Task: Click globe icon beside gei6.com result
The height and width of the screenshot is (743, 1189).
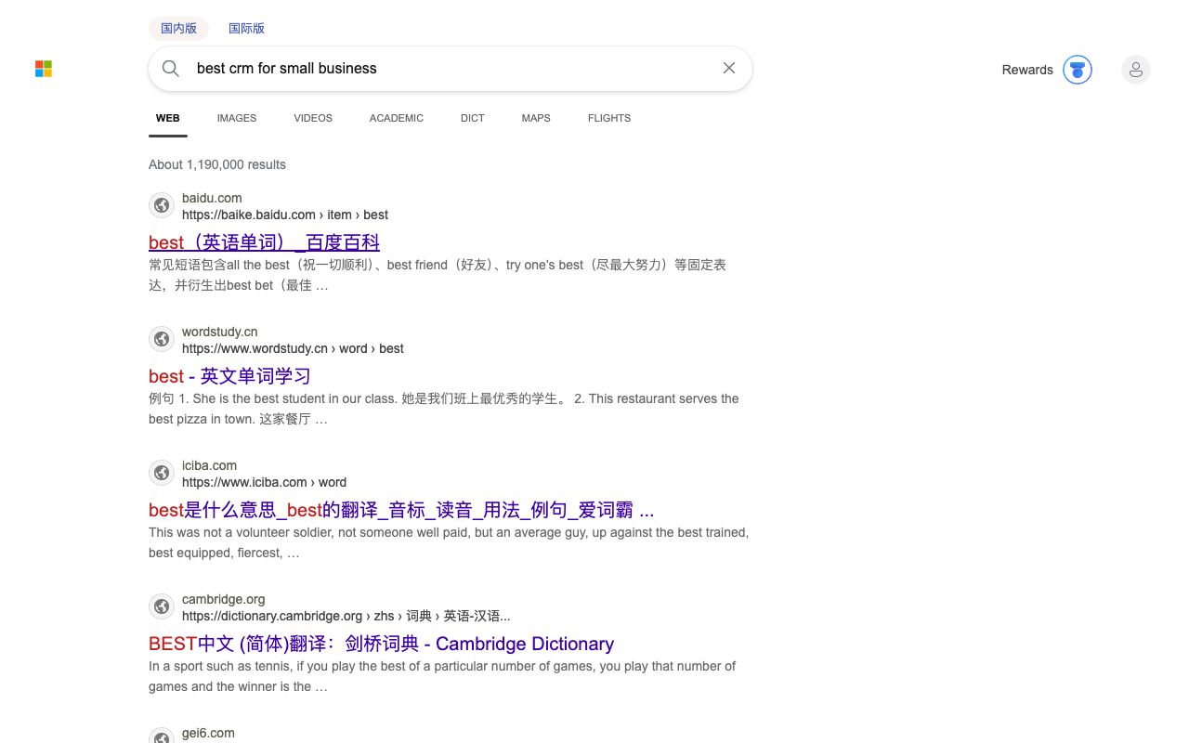Action: (x=162, y=736)
